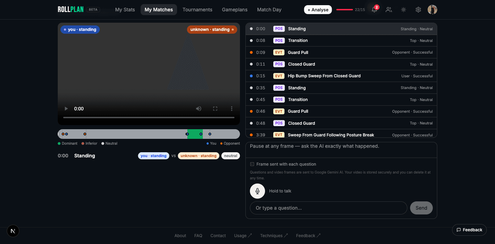Click the Hold to talk label

[x=280, y=191]
